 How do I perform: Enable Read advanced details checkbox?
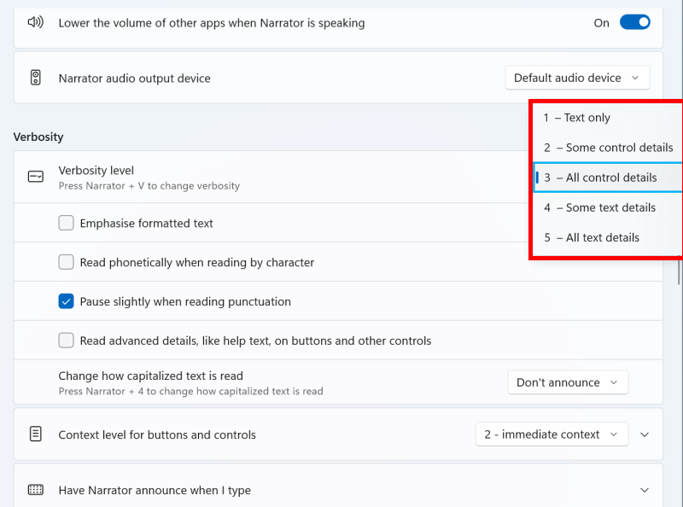pos(66,341)
